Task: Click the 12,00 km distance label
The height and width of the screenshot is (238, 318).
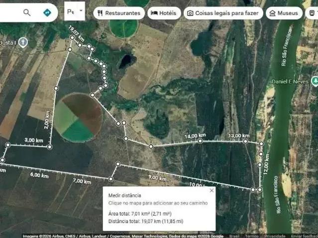Action: (266, 164)
